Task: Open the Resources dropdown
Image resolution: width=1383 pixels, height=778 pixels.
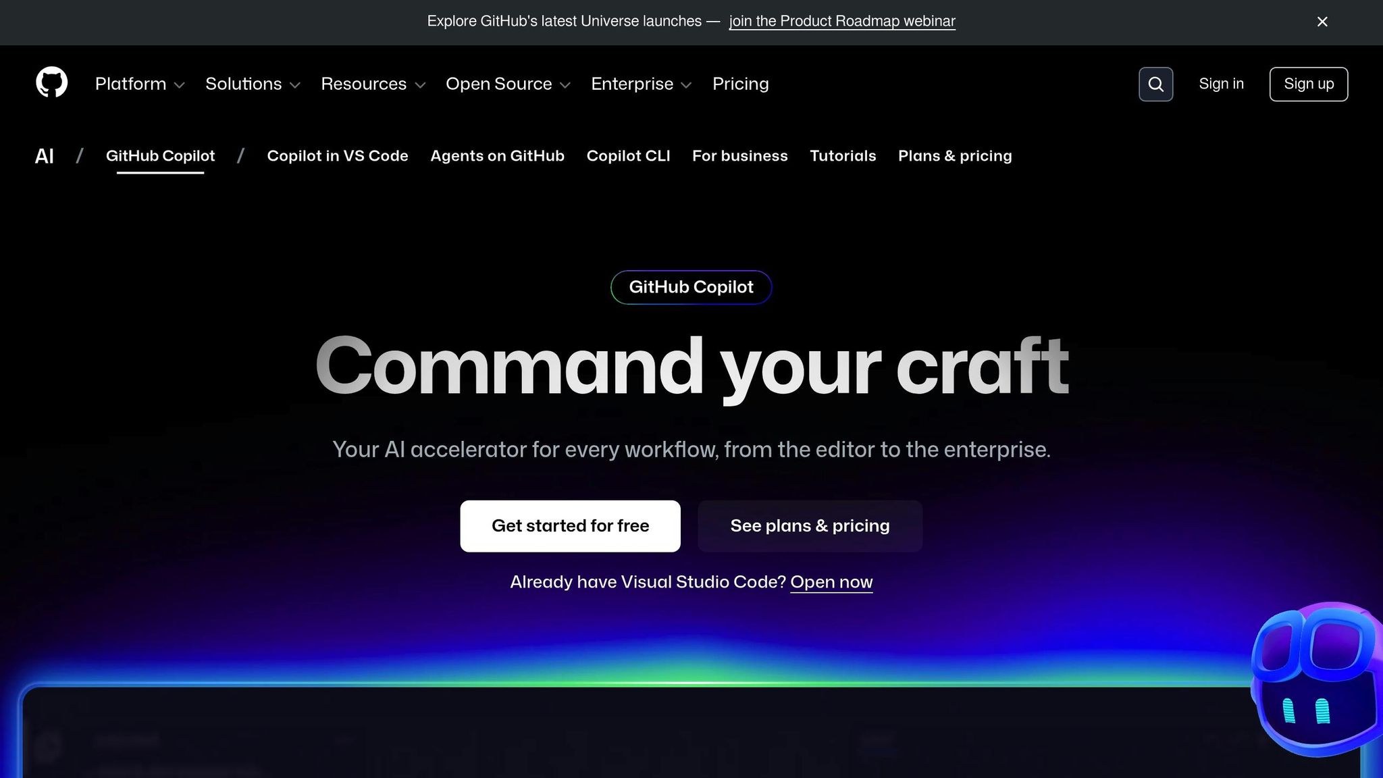Action: click(x=372, y=84)
